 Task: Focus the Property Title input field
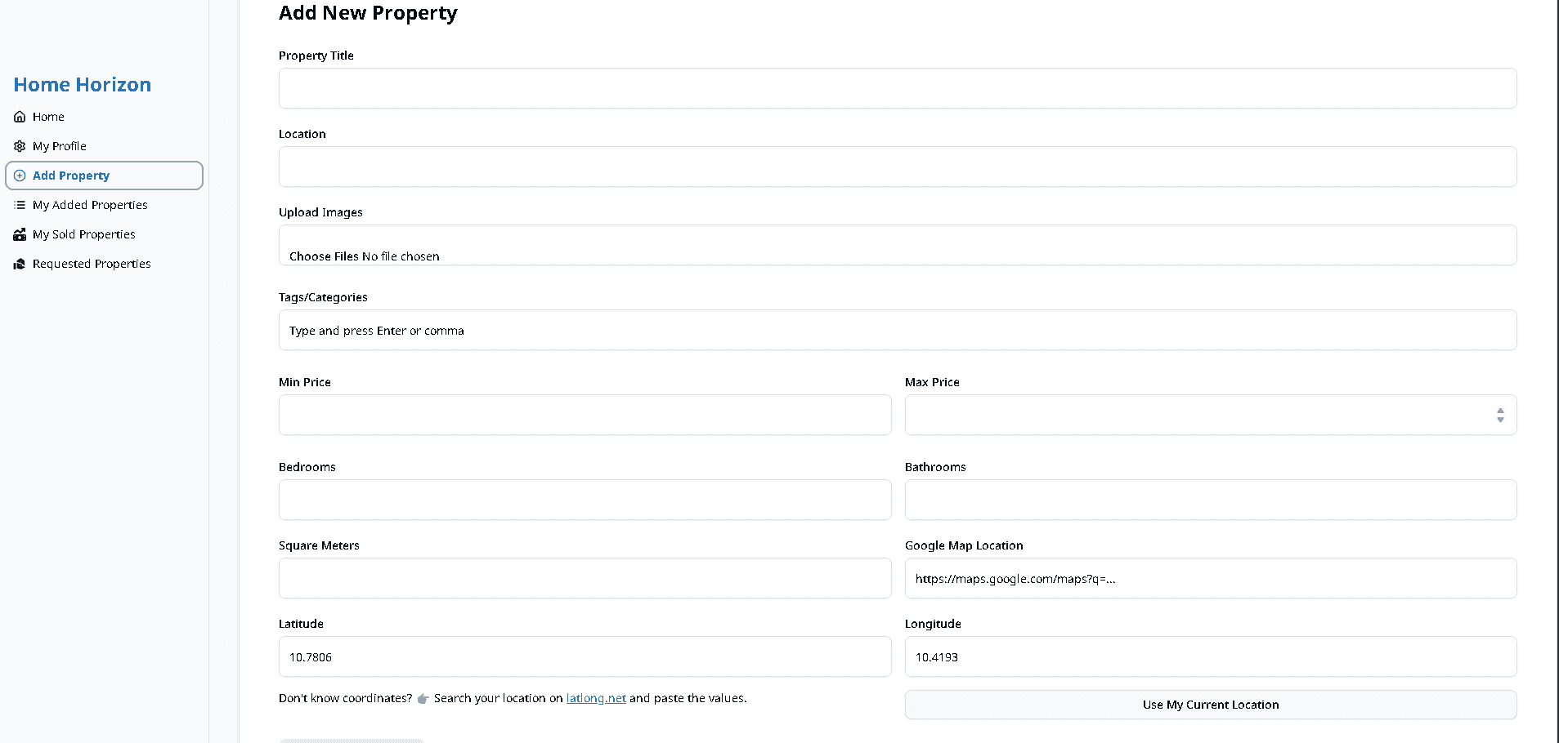(897, 88)
